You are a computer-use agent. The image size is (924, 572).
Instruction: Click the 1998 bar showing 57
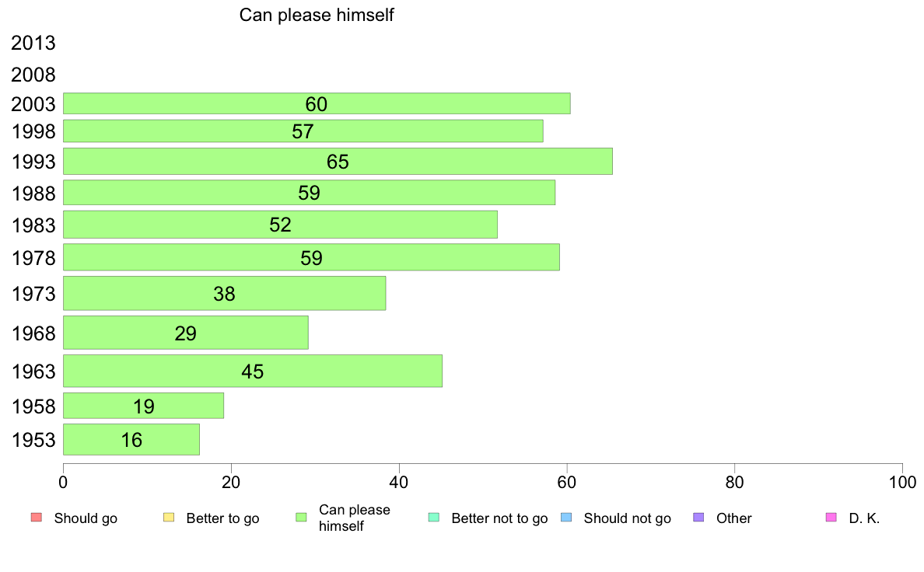303,131
